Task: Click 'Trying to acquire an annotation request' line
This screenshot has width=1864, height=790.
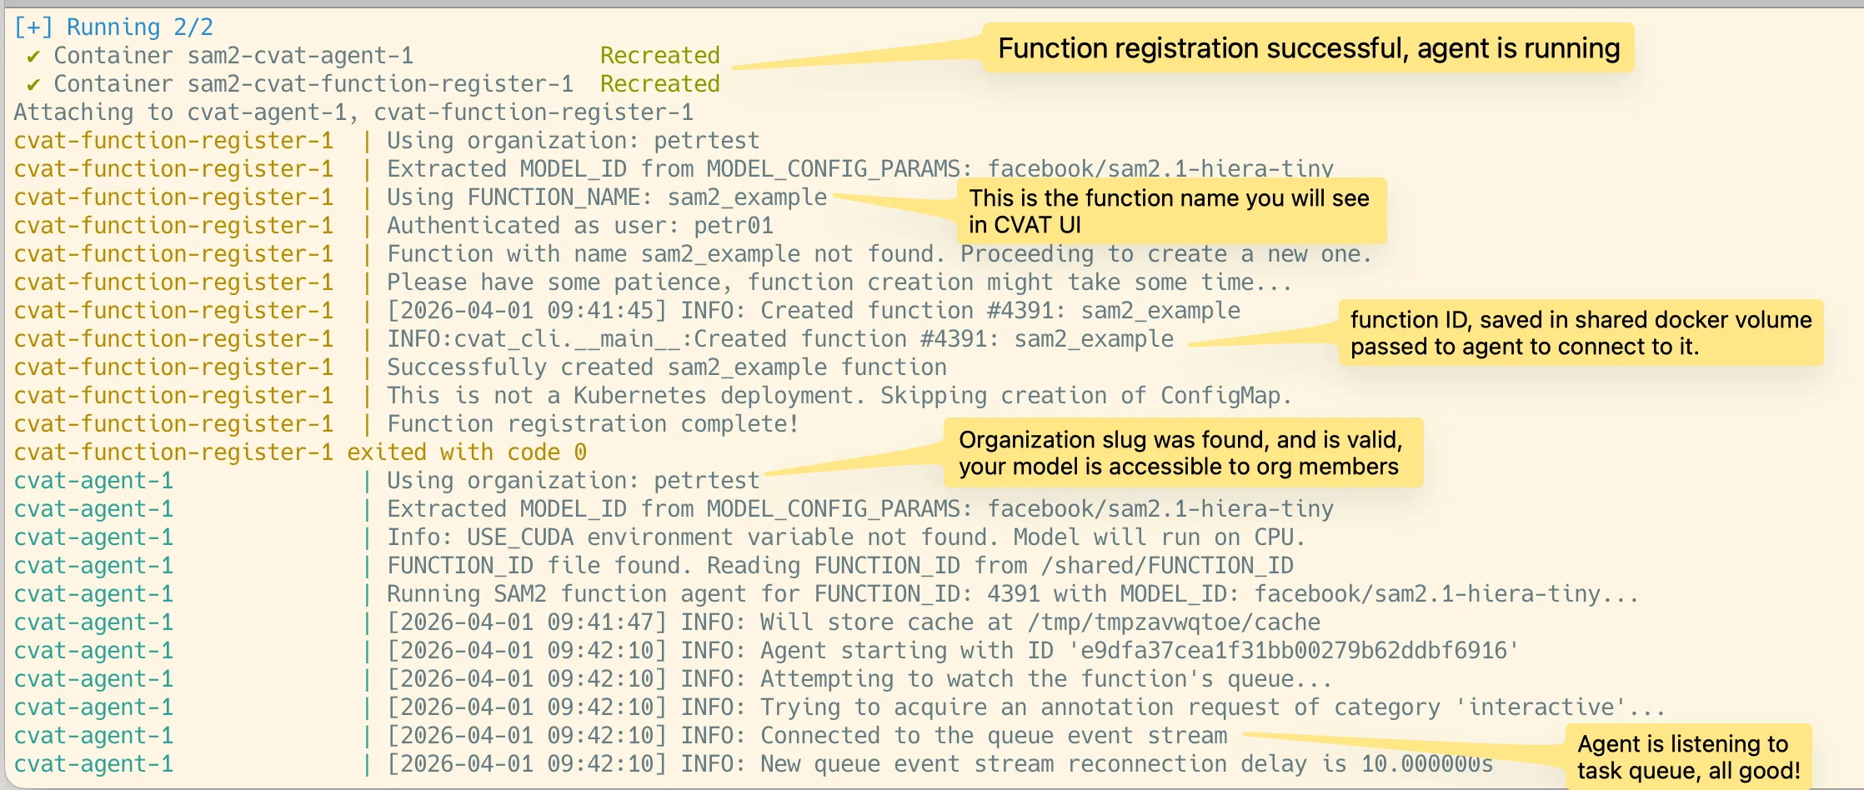Action: 1026,707
